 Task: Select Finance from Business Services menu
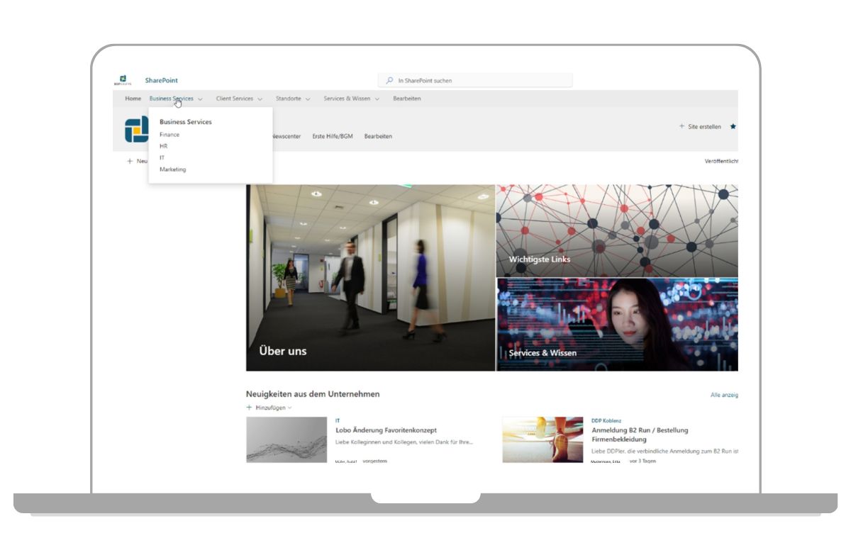pos(169,135)
